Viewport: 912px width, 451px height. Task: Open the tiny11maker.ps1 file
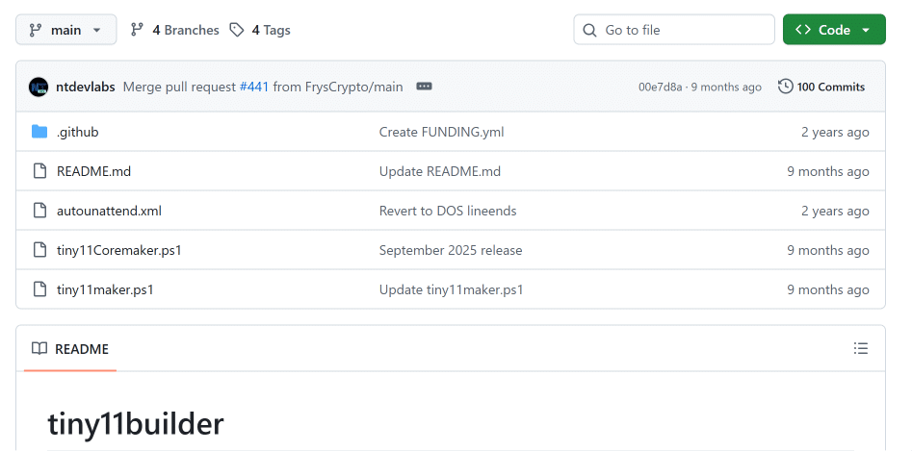pyautogui.click(x=105, y=289)
